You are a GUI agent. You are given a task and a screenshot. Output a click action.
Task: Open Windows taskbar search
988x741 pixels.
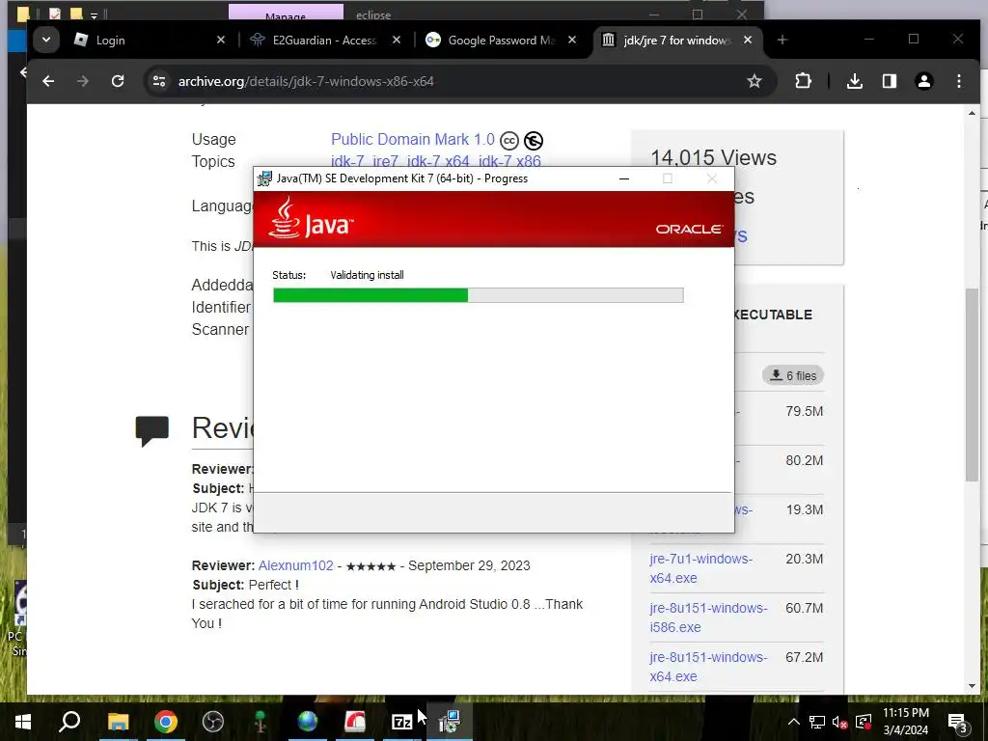(x=69, y=722)
